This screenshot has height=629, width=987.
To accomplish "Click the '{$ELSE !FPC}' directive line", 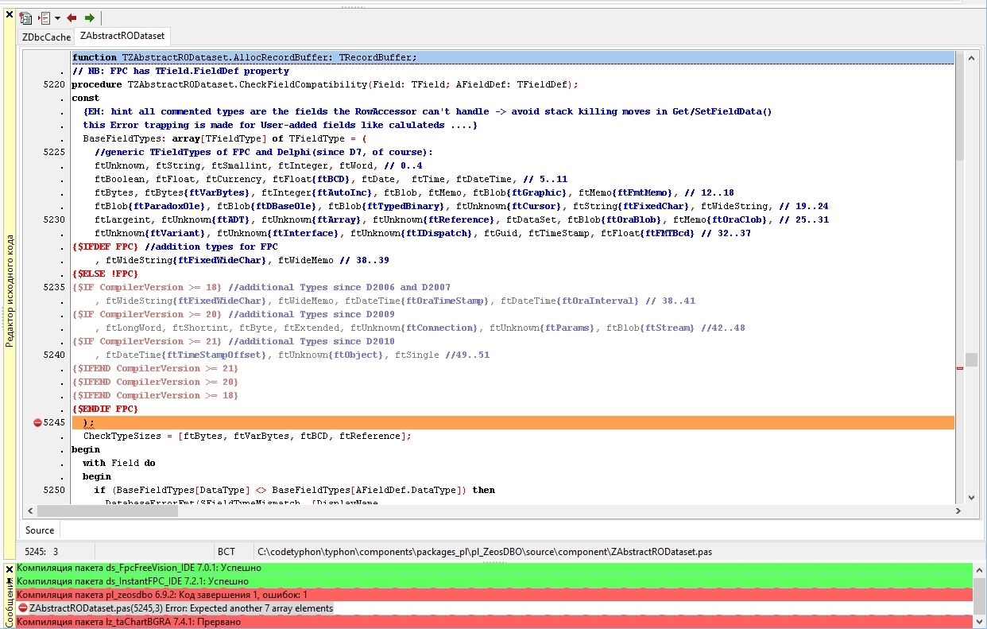I will [x=105, y=274].
